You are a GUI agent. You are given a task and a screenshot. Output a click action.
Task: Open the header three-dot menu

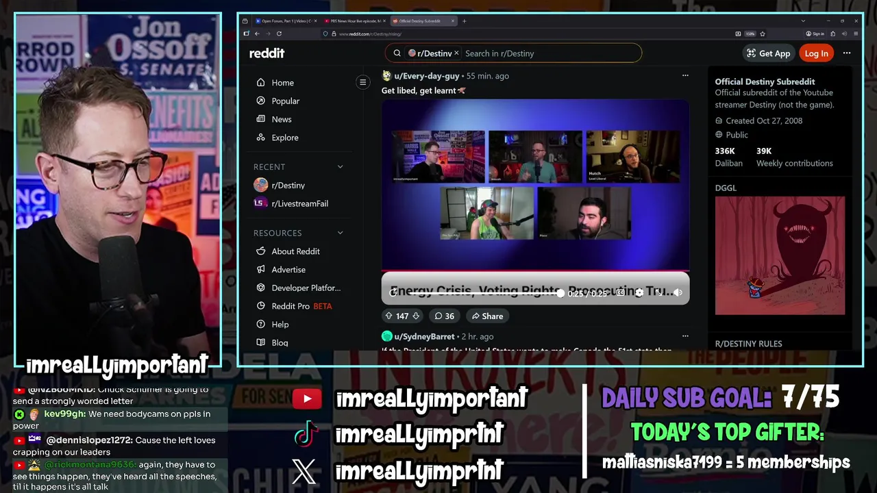pos(847,53)
